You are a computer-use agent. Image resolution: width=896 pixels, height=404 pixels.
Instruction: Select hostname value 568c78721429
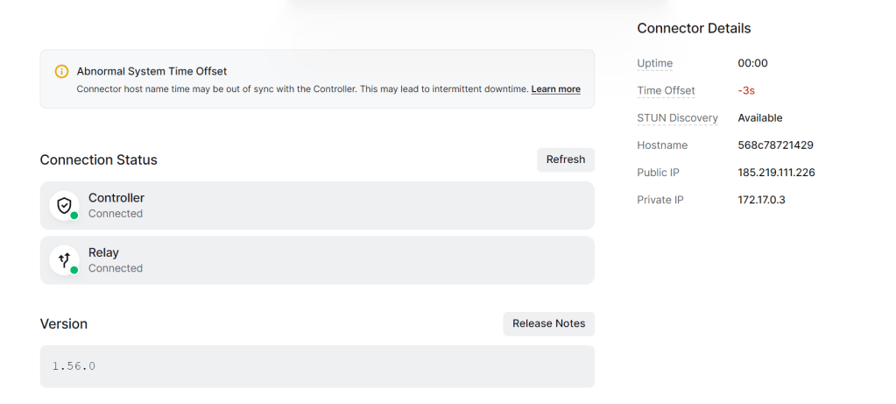click(x=775, y=145)
